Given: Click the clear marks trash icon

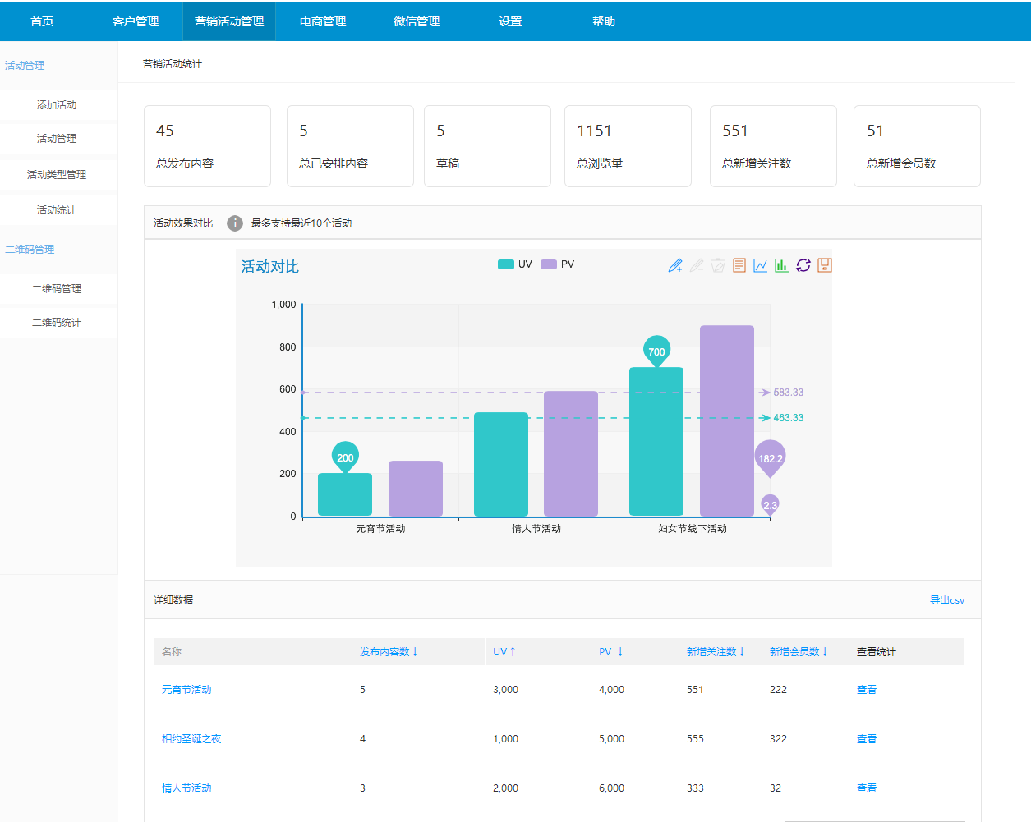Looking at the screenshot, I should (718, 265).
